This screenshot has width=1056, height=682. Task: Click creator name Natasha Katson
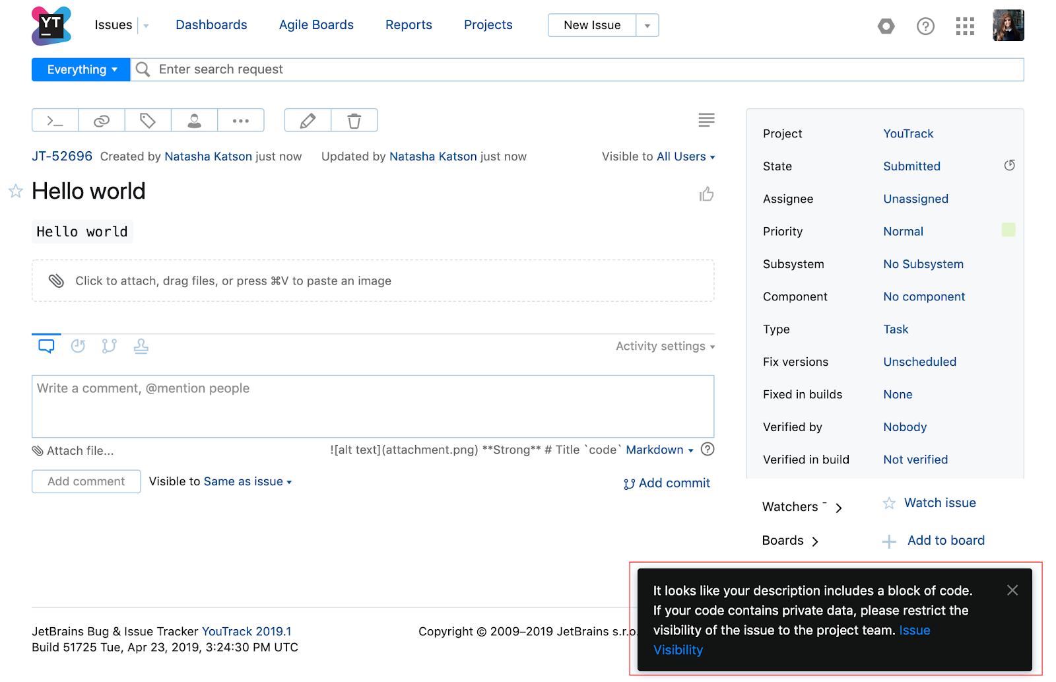(x=208, y=156)
